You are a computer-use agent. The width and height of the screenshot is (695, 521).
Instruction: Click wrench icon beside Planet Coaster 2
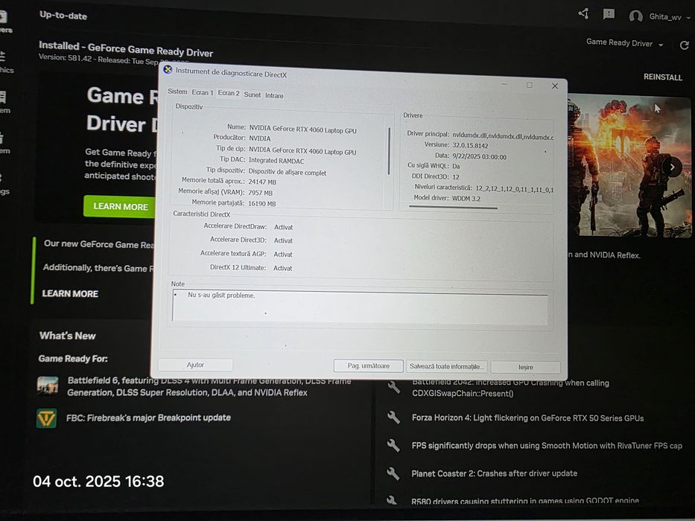(393, 473)
